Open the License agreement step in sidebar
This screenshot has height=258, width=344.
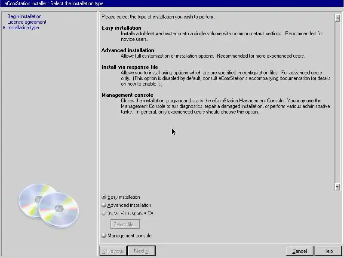coord(27,22)
